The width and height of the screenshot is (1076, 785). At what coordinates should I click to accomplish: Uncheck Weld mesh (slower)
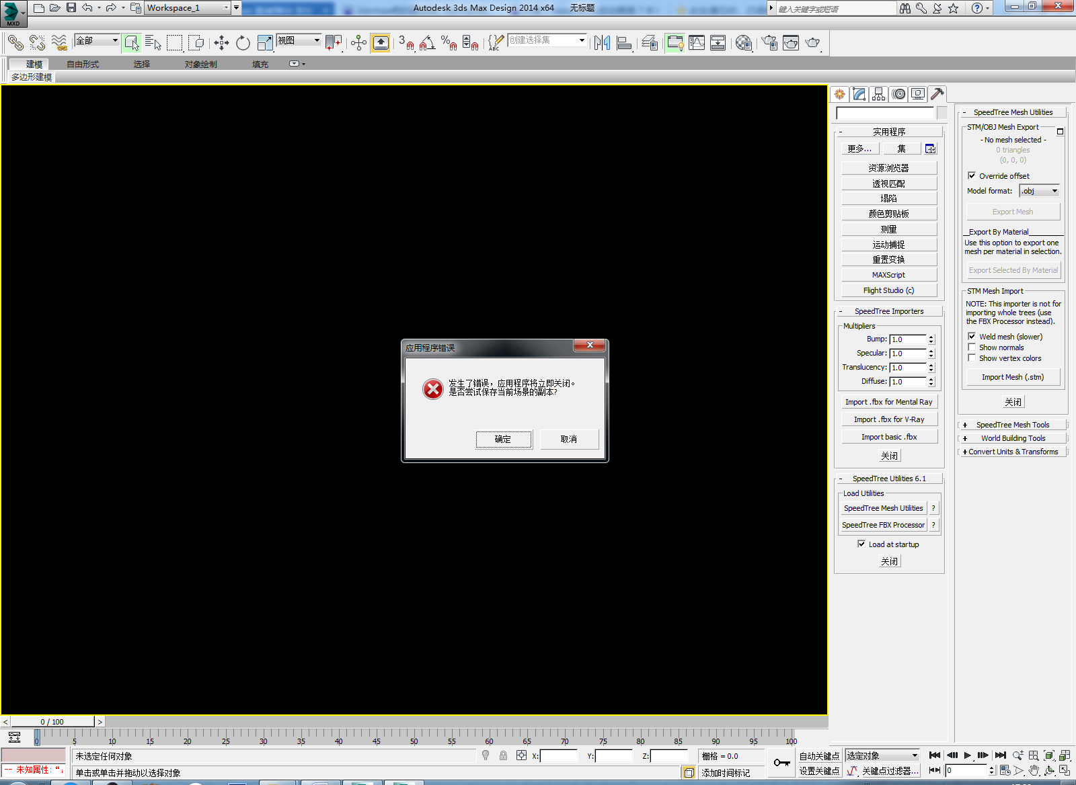972,336
